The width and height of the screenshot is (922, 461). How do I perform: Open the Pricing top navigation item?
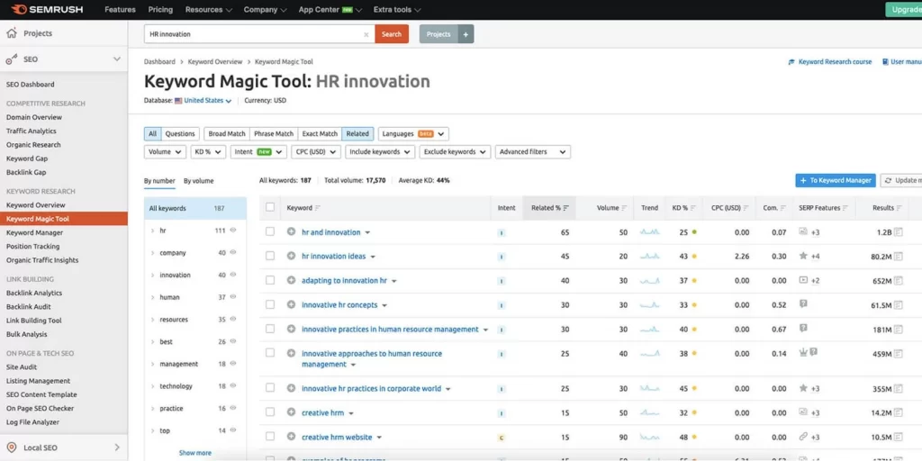pos(160,9)
